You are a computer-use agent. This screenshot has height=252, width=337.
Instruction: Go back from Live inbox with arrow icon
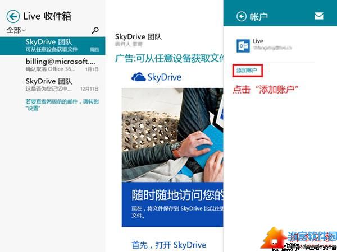coord(13,16)
